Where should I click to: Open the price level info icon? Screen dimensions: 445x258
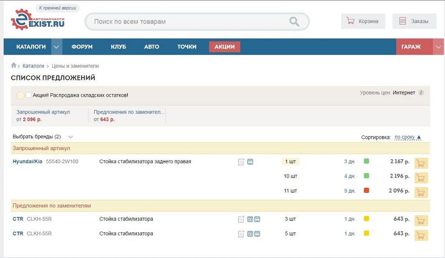[421, 93]
